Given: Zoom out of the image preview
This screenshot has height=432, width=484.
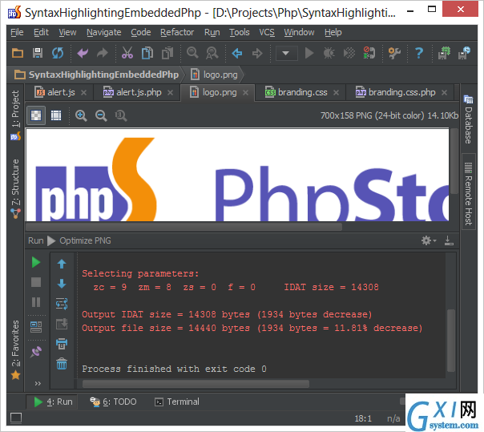Looking at the screenshot, I should coord(101,115).
